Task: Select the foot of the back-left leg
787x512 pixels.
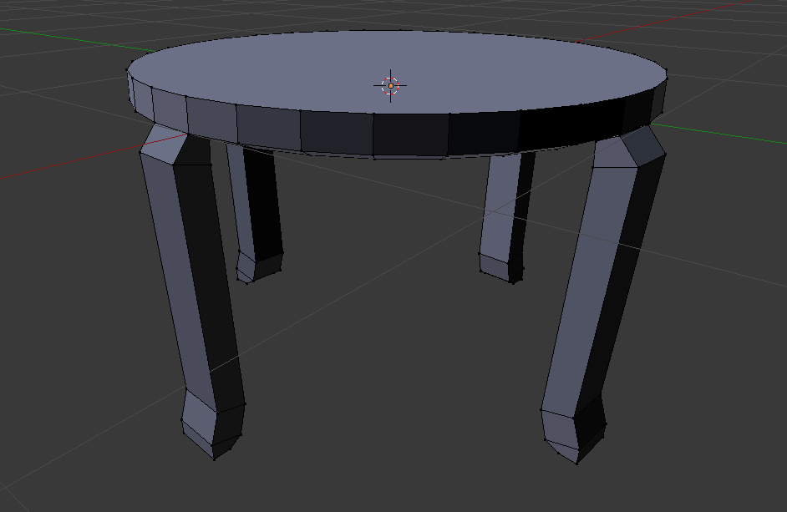Action: 258,266
